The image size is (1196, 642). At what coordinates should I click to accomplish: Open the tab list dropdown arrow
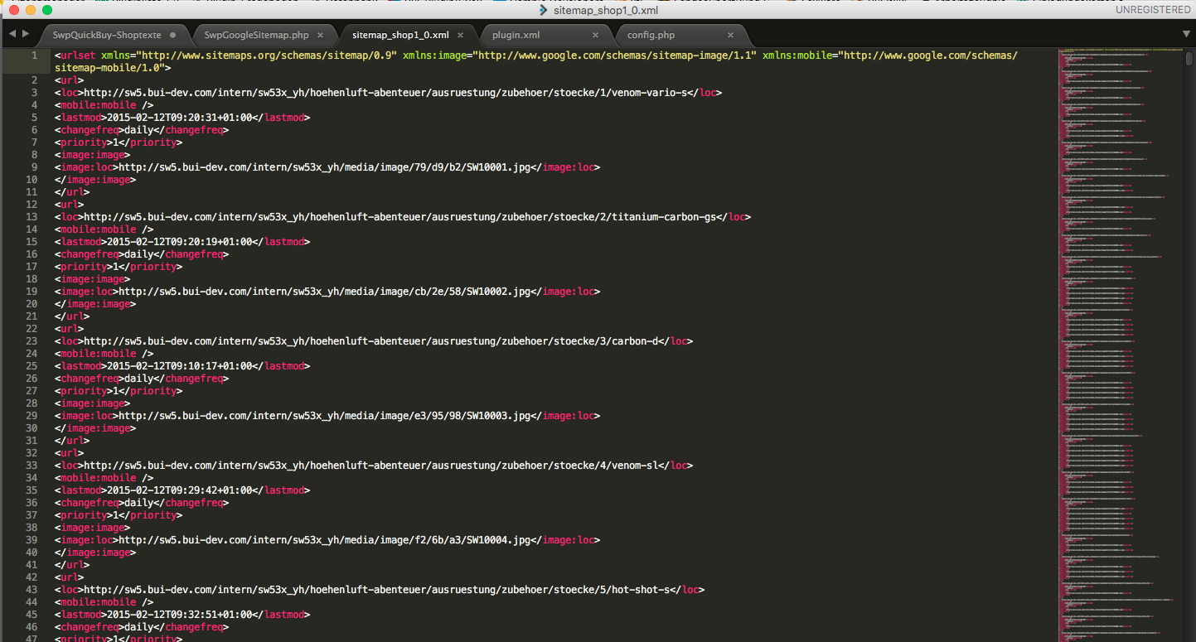(1186, 34)
